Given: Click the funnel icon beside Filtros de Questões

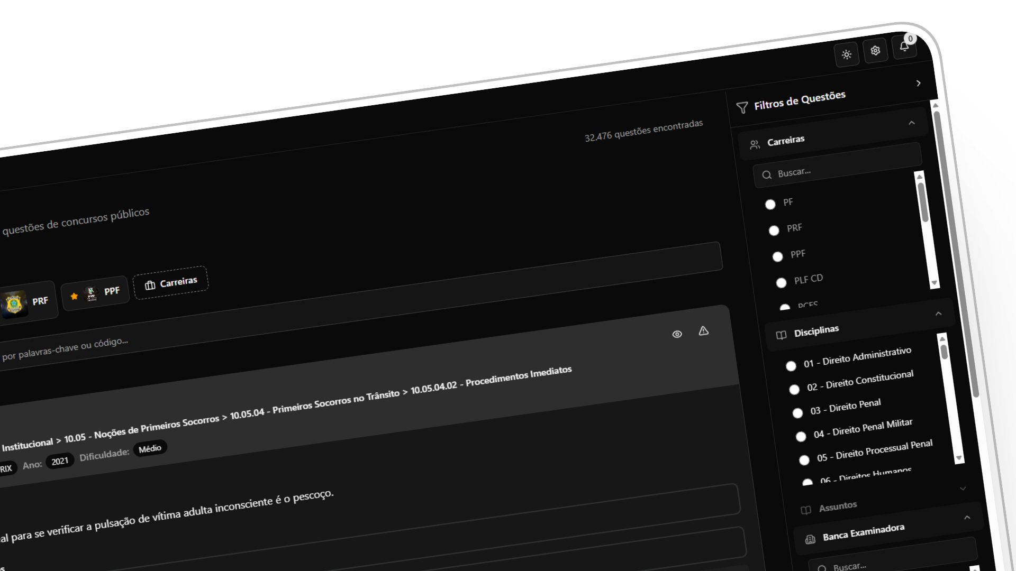Looking at the screenshot, I should 742,108.
